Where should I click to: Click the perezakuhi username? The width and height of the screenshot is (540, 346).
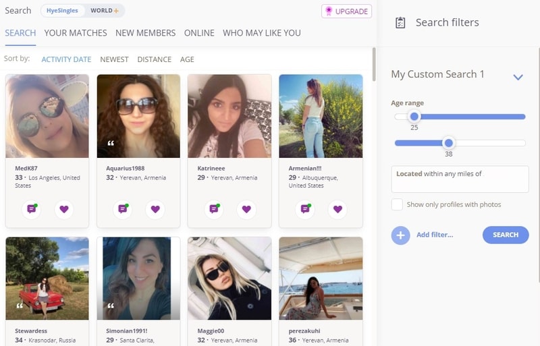point(304,331)
